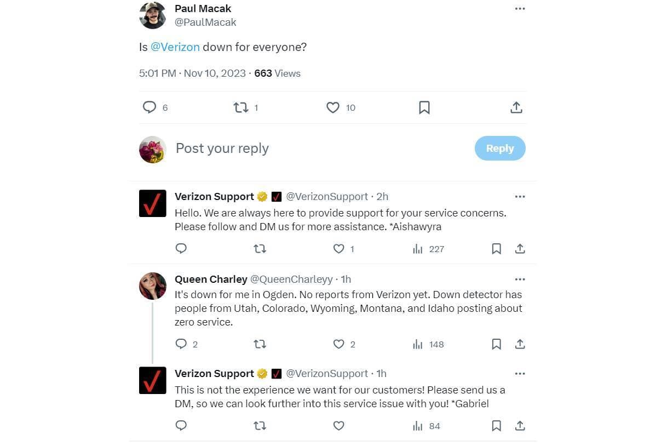Share Verizon Support's second reply

(x=519, y=426)
